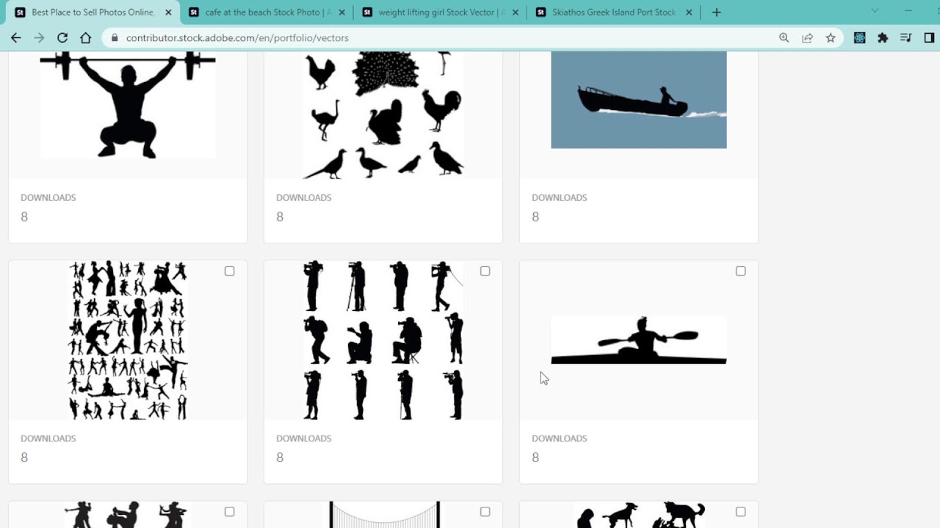Toggle the browser side panel
940x528 pixels.
click(x=929, y=37)
